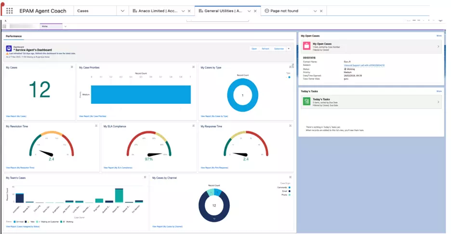Expand the My Cases by Channel chart

click(x=291, y=177)
